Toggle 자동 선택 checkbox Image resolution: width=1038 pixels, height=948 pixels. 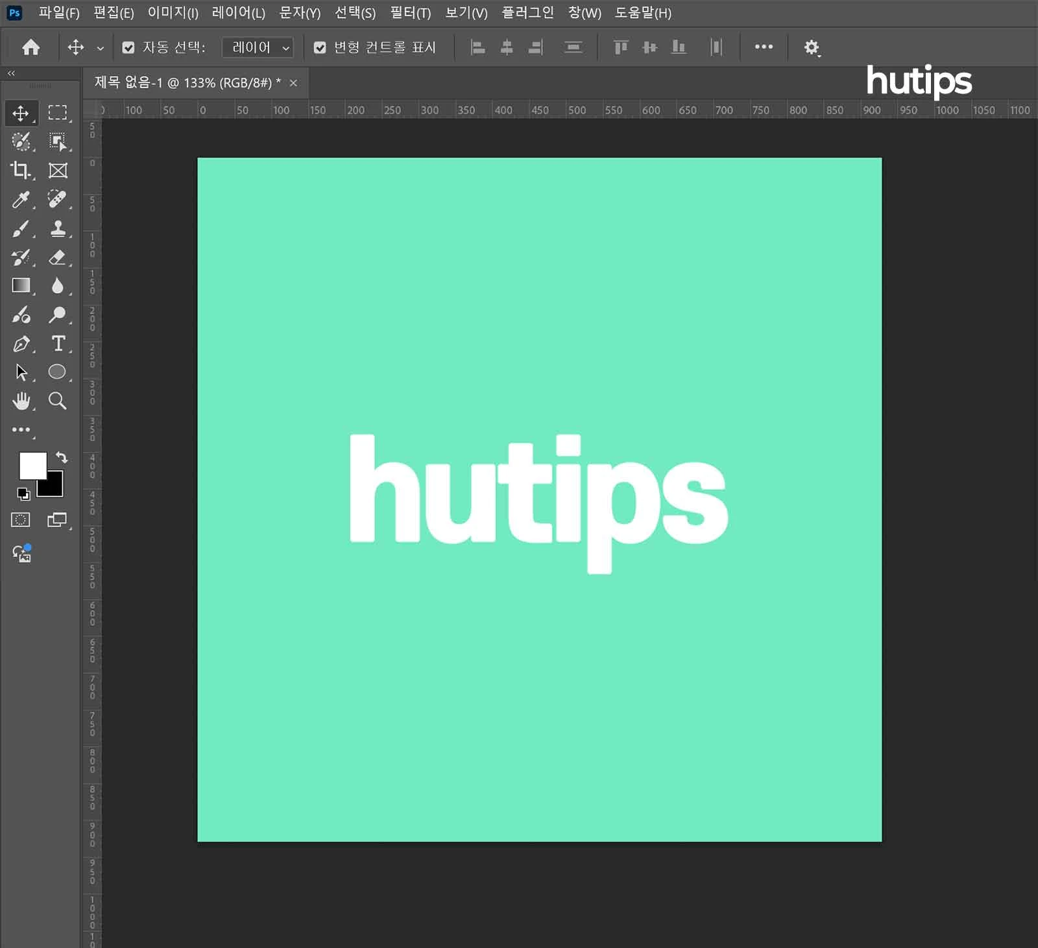coord(128,47)
